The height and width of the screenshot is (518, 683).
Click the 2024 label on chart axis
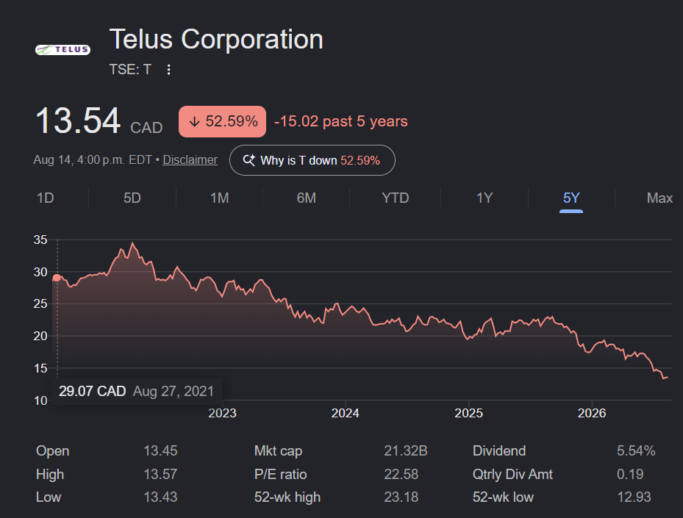[345, 413]
